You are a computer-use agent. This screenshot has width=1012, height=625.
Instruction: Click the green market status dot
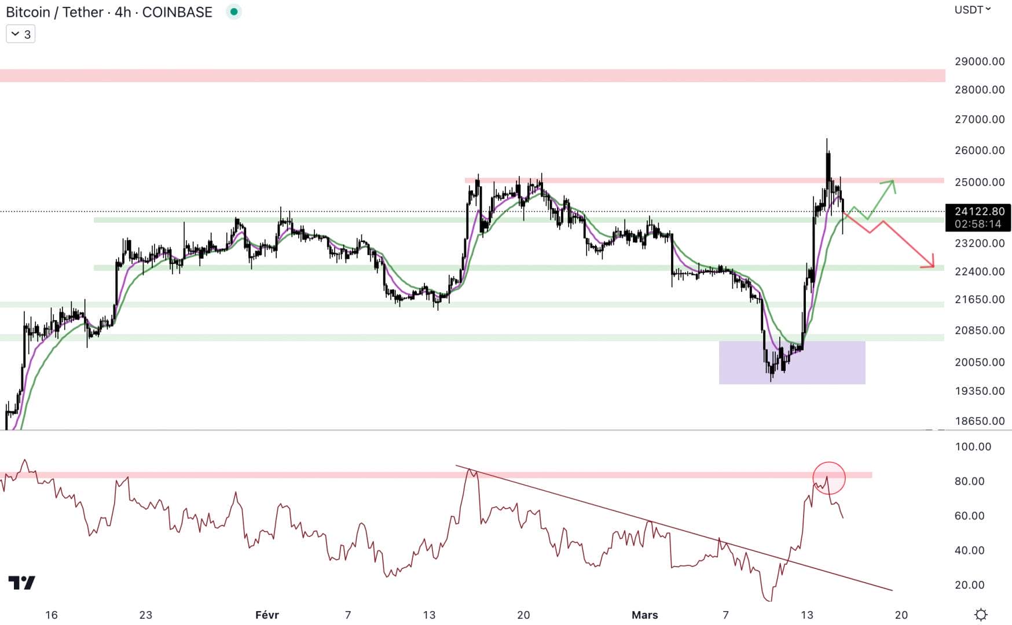click(234, 12)
